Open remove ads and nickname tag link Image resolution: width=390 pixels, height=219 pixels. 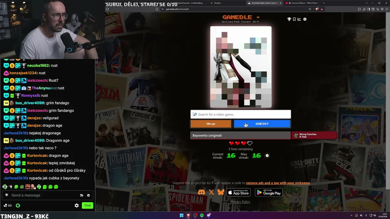(x=278, y=183)
